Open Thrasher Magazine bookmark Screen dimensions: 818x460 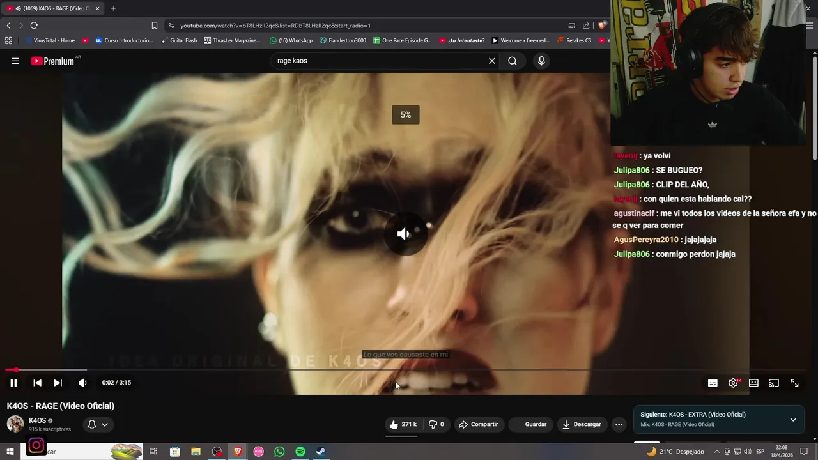[x=232, y=40]
